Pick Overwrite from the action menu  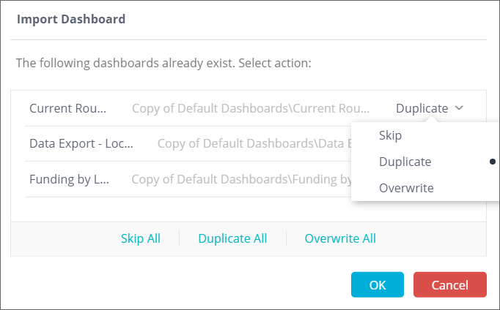(x=406, y=188)
